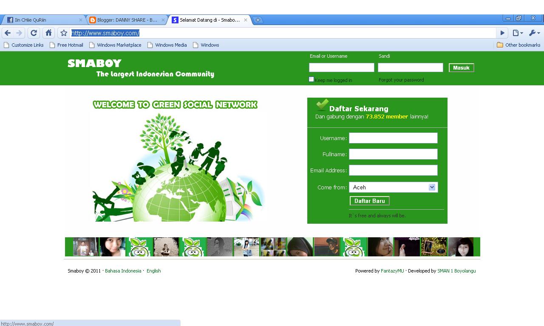Open the Free Hotmail bookmark
The height and width of the screenshot is (326, 544).
(66, 45)
